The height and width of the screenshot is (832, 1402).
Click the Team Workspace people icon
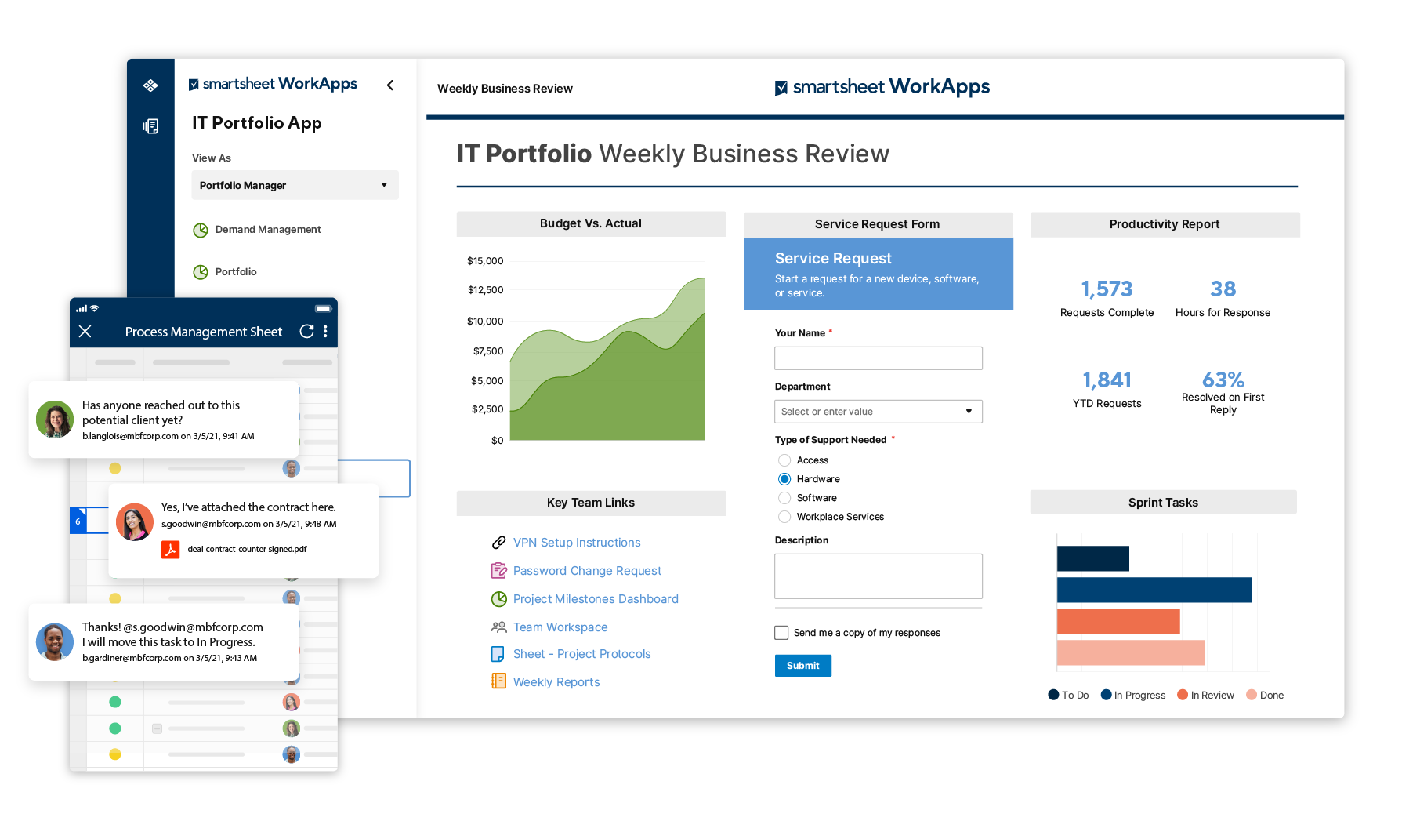(498, 627)
